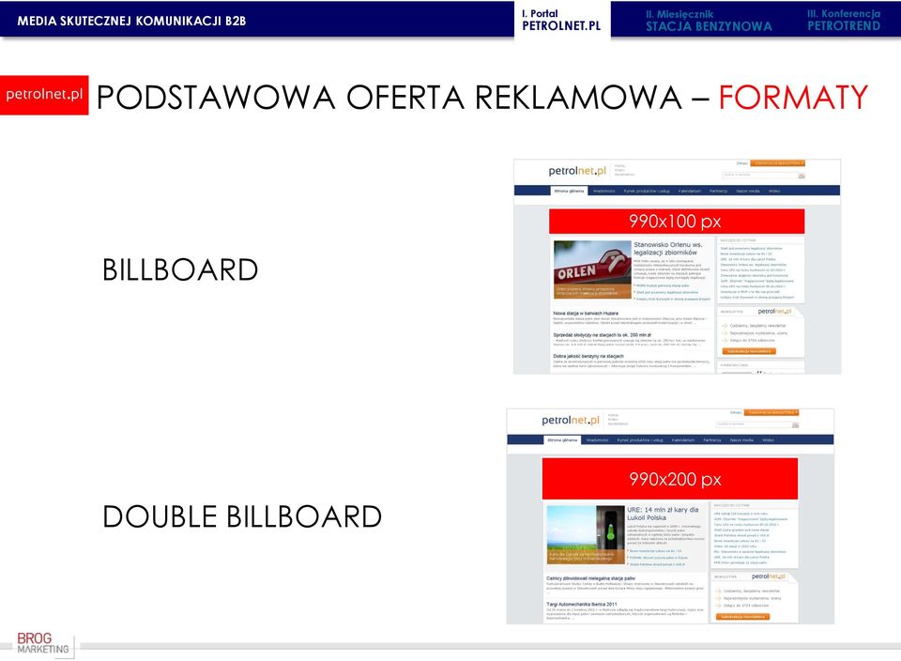This screenshot has height=661, width=901.
Task: Click newsletter box petrolnet.pl logo in 990x100 mockup
Action: coord(774,311)
